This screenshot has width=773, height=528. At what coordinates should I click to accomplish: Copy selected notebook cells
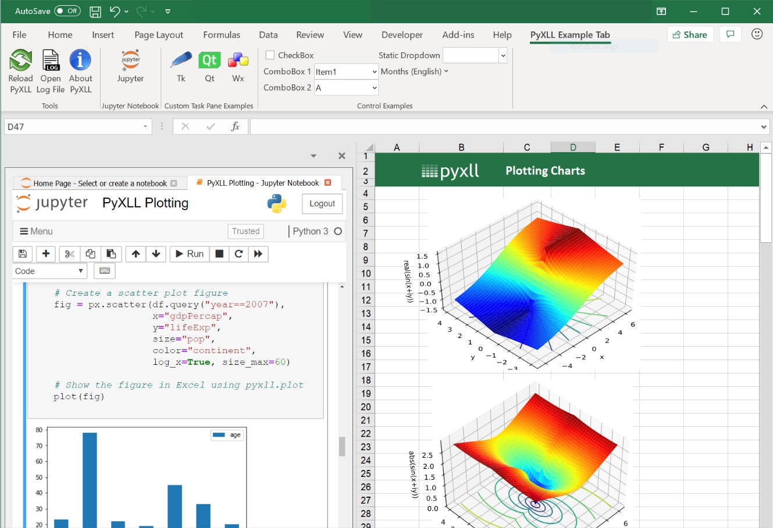tap(90, 254)
